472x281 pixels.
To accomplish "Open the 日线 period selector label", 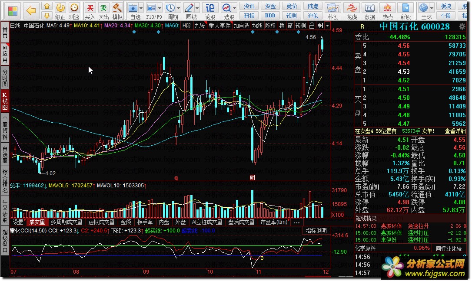I will [15, 26].
